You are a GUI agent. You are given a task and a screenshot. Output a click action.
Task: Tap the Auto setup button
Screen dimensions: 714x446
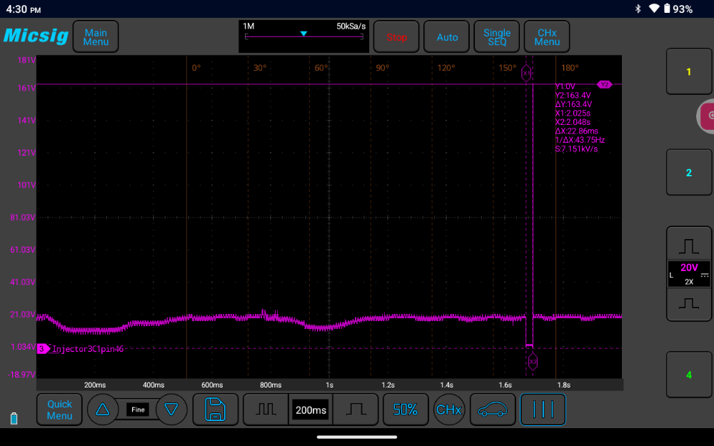point(447,37)
